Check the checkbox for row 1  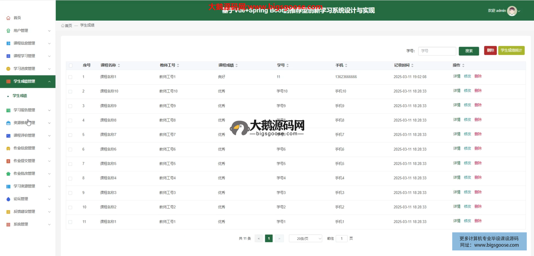[x=70, y=77]
